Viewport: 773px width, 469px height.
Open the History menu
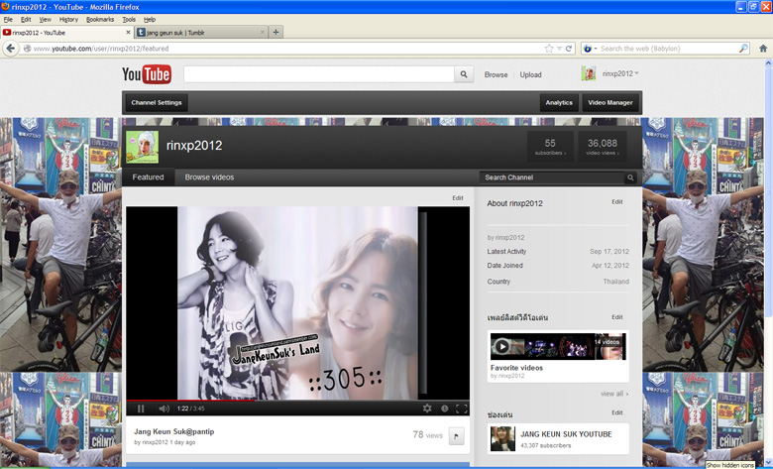(x=68, y=20)
